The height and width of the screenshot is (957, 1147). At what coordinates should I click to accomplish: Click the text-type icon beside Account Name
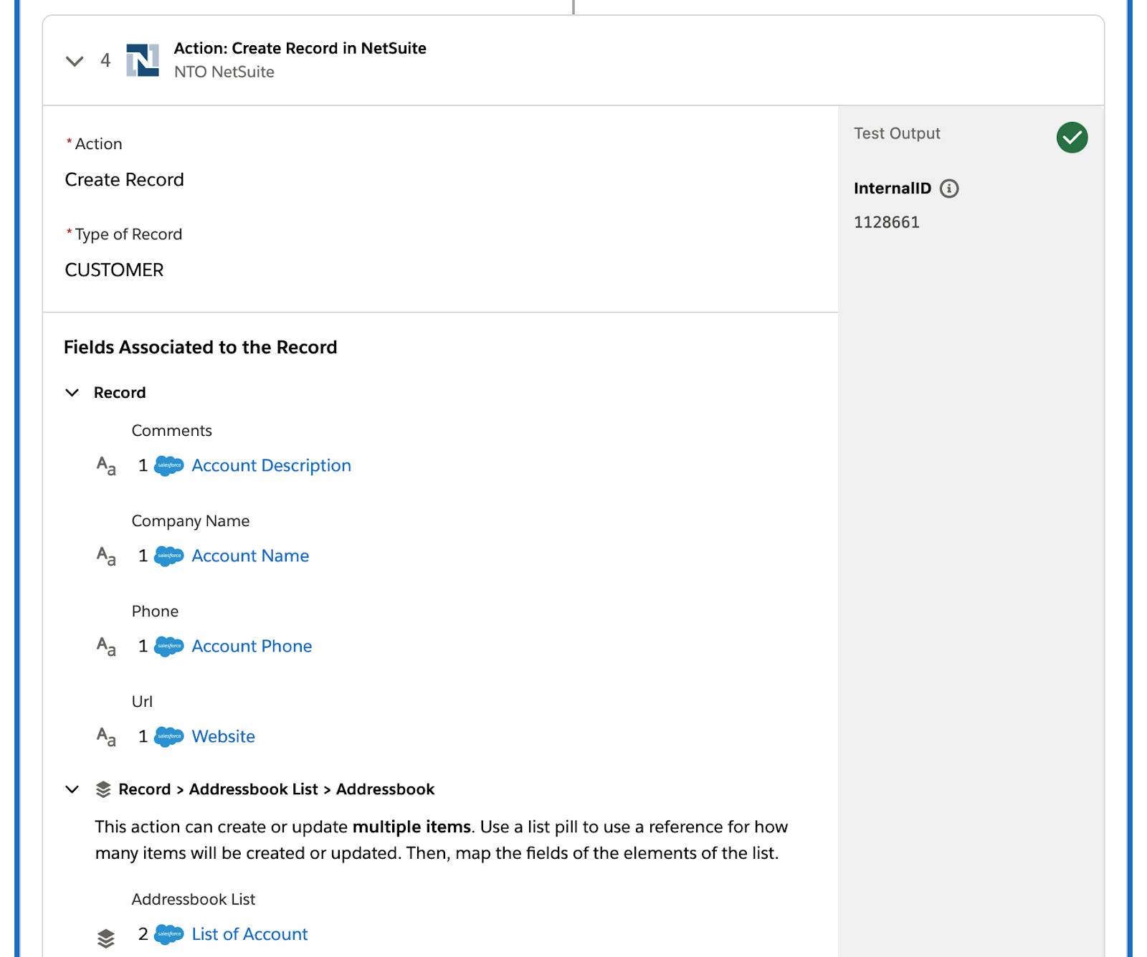[x=106, y=556]
